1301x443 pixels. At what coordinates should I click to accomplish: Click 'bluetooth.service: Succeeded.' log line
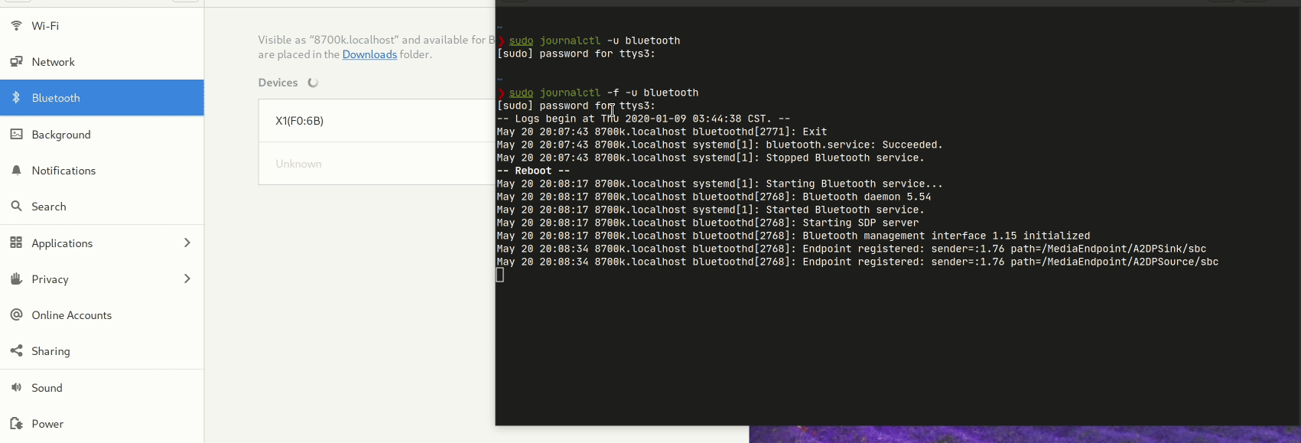(x=720, y=145)
